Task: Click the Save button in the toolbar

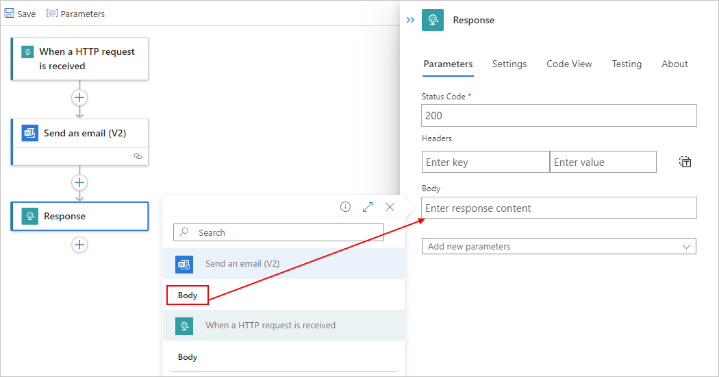Action: tap(20, 14)
